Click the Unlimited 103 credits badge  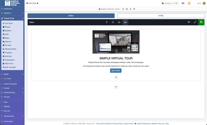170,3
